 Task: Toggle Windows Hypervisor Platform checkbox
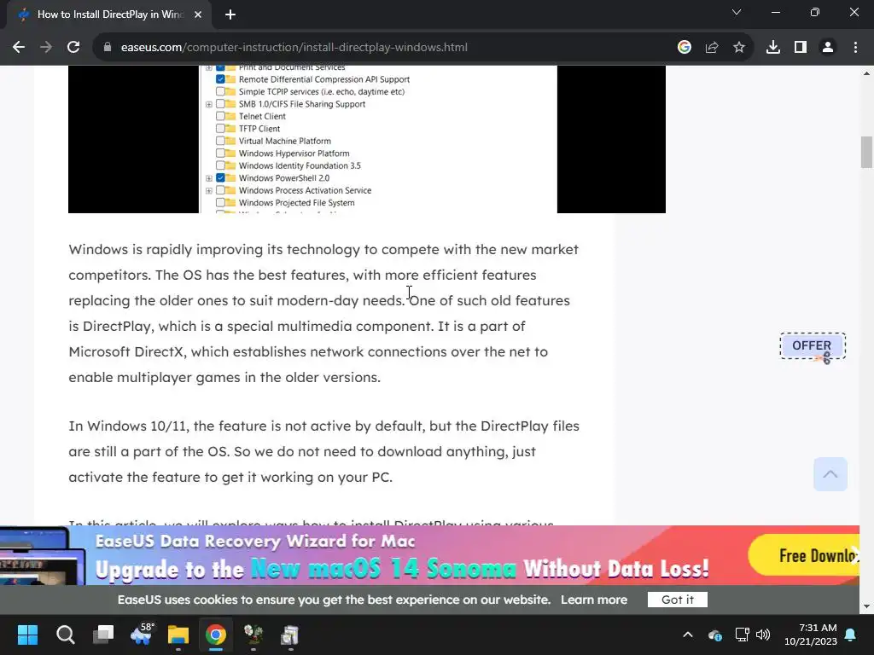tap(221, 154)
